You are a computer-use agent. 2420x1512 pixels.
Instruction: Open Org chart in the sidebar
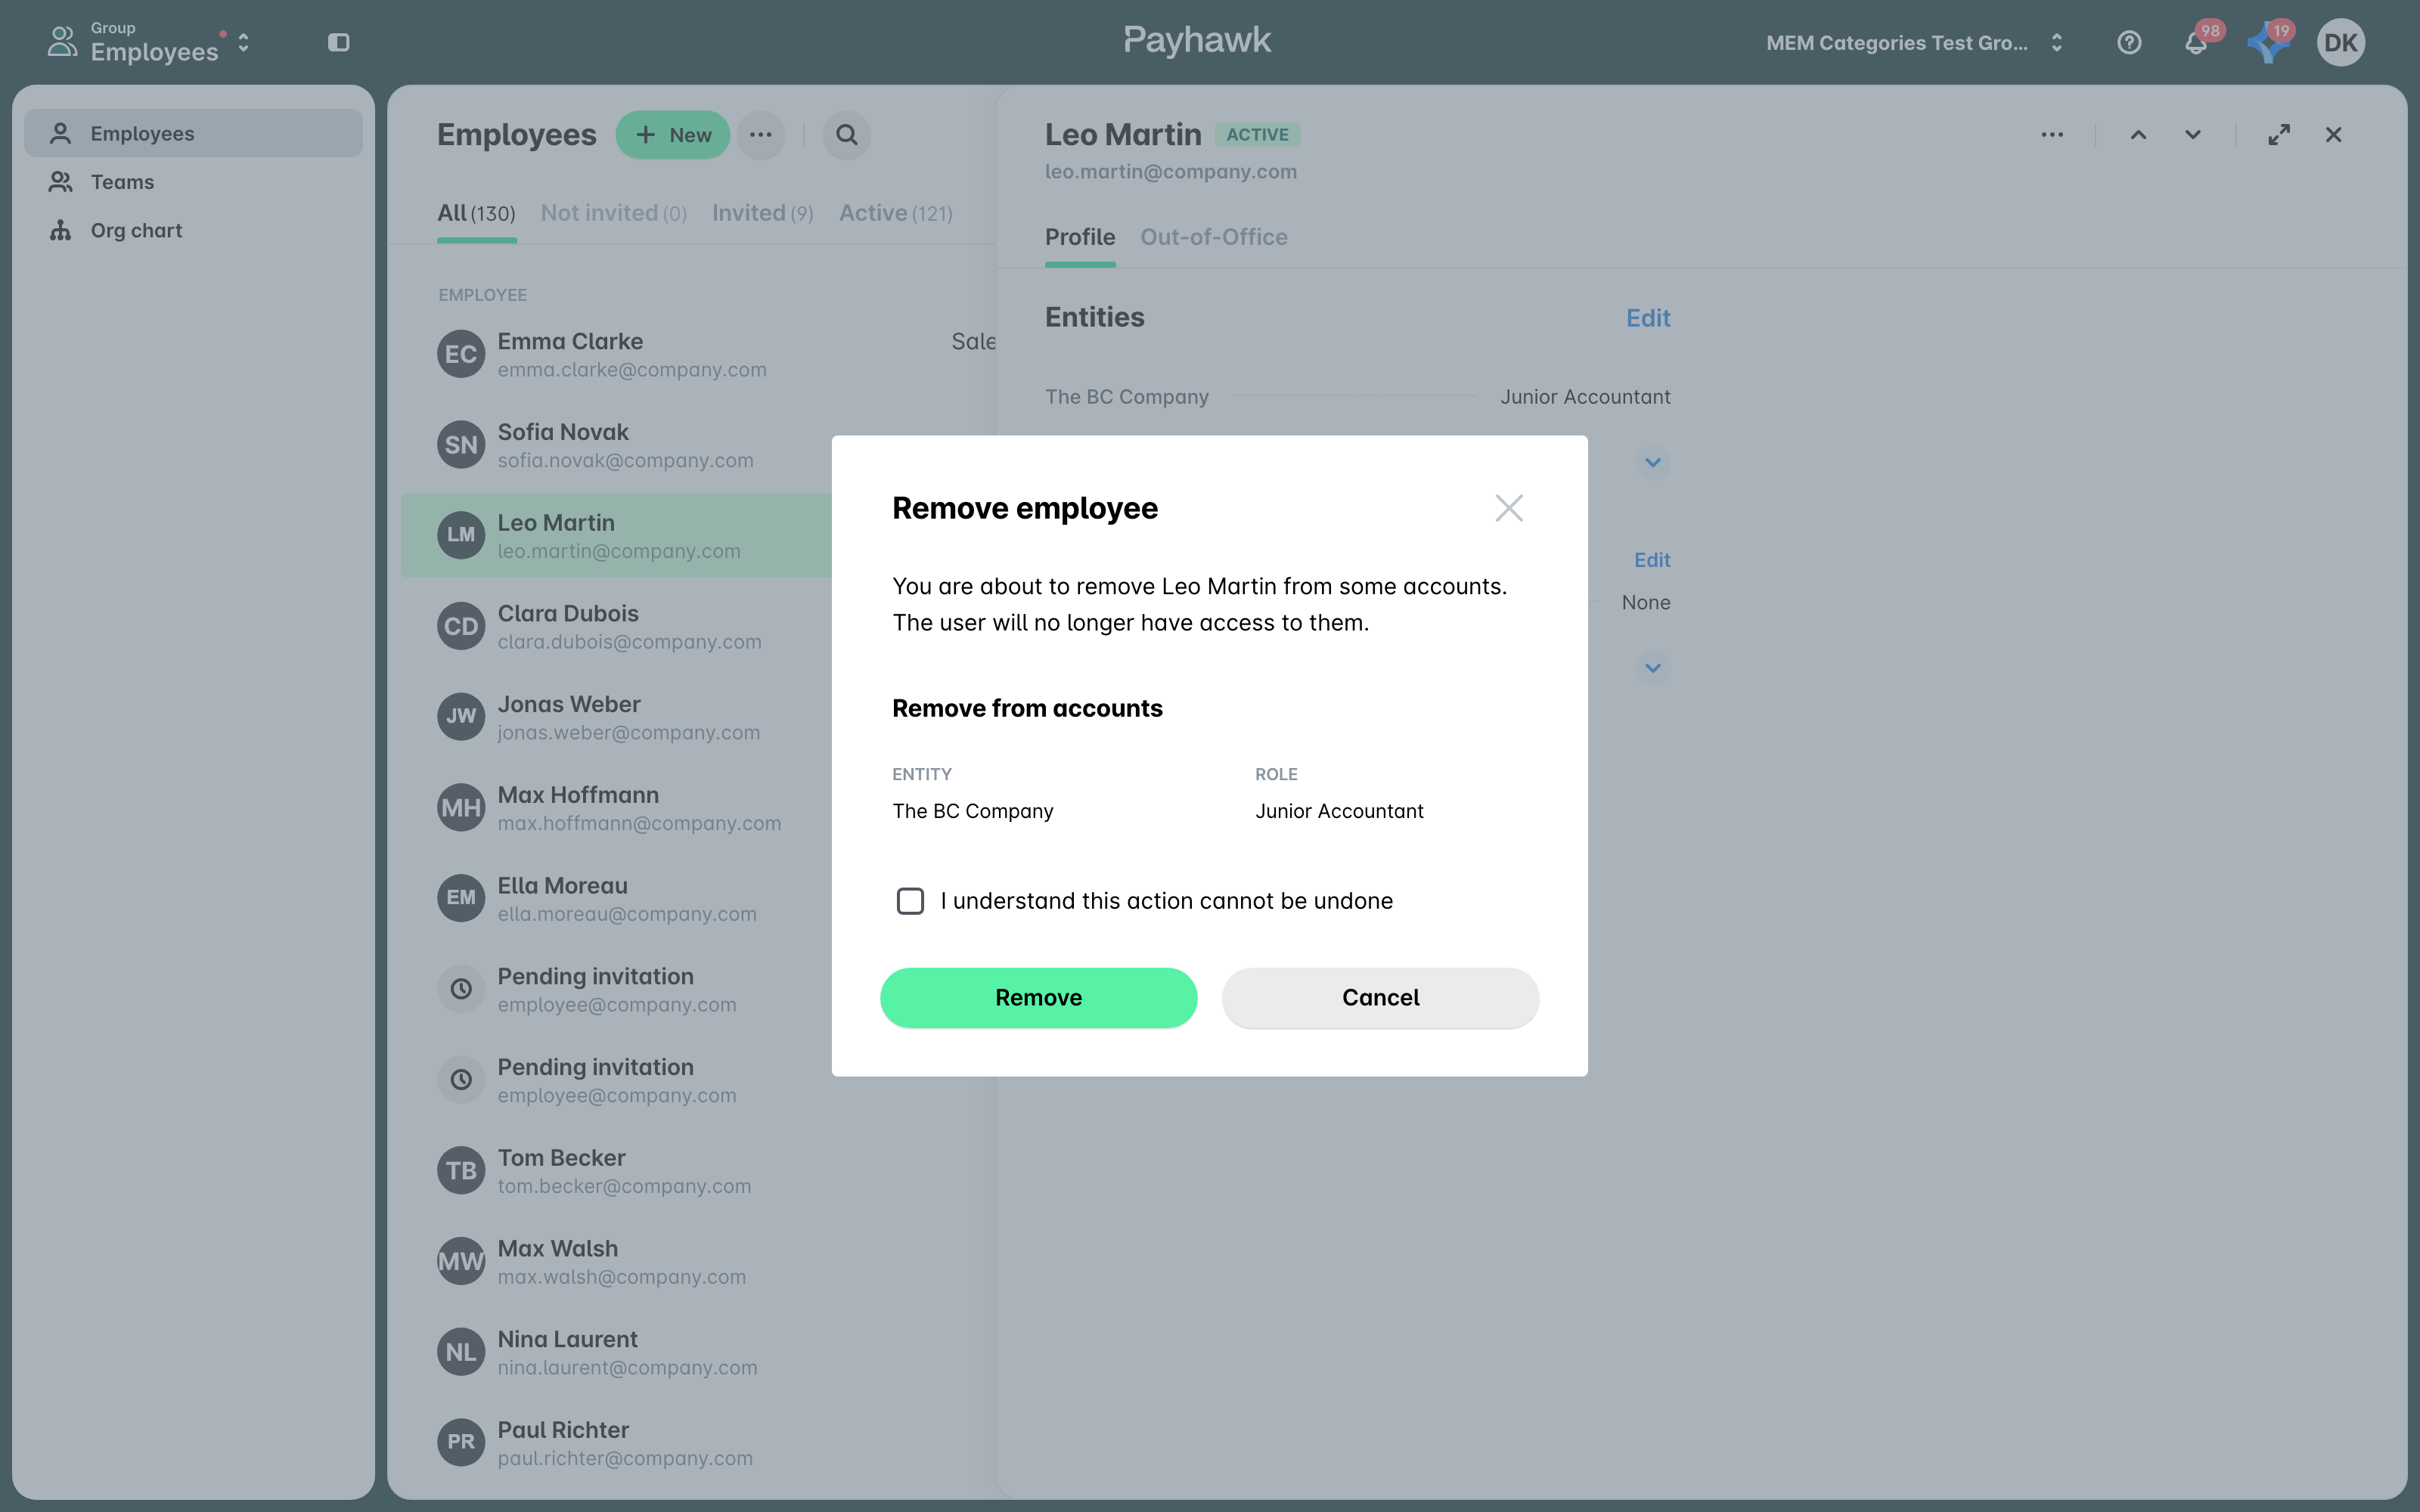click(193, 230)
